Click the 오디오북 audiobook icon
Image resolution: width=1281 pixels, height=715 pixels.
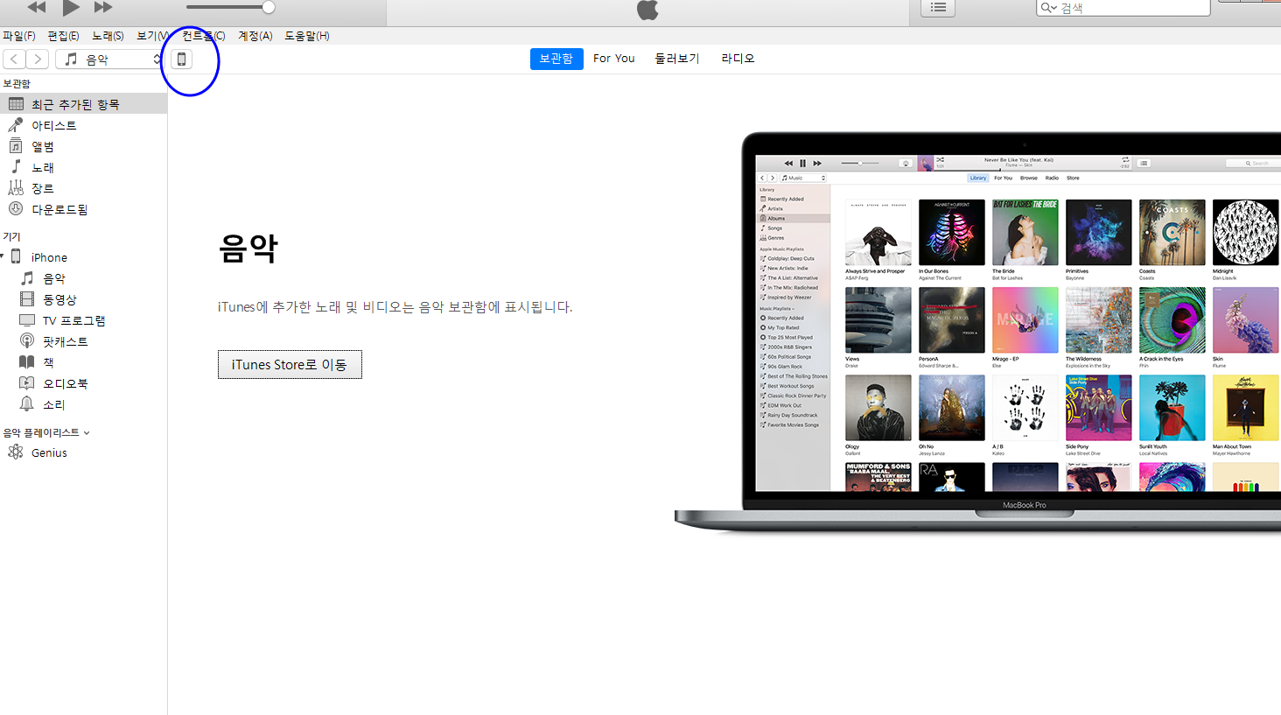click(27, 382)
